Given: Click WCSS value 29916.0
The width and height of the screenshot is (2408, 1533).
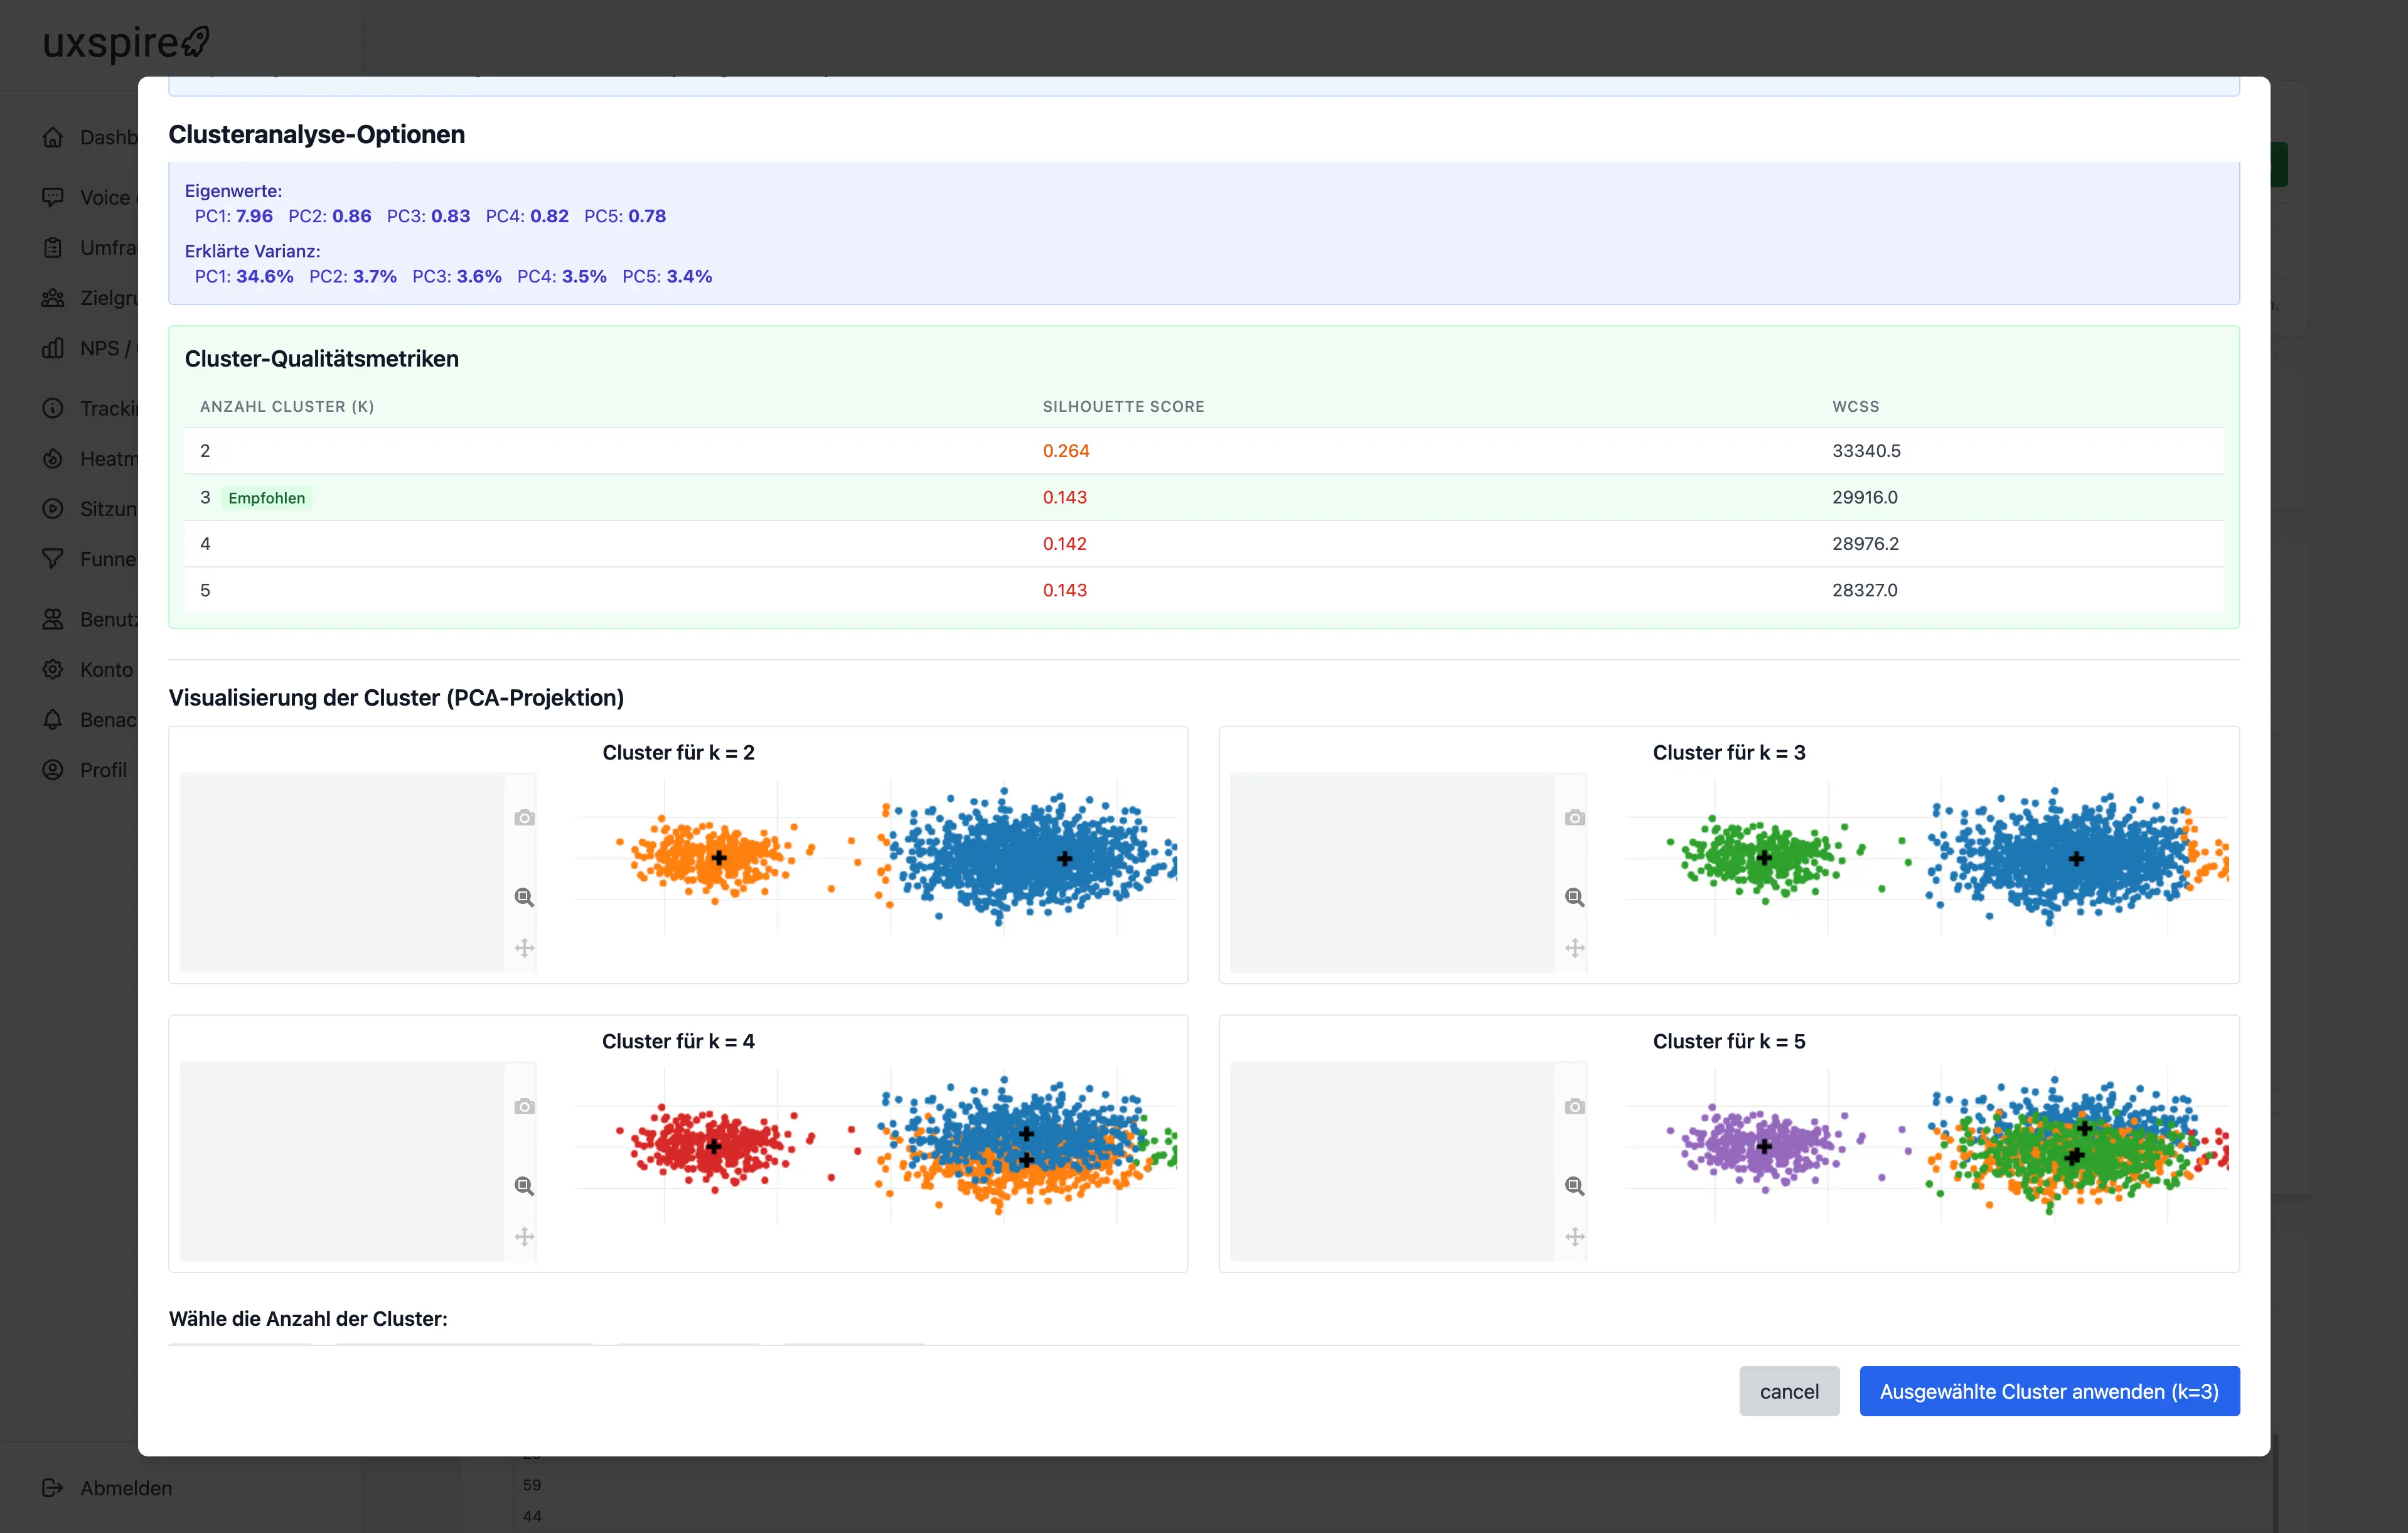Looking at the screenshot, I should coord(1865,497).
